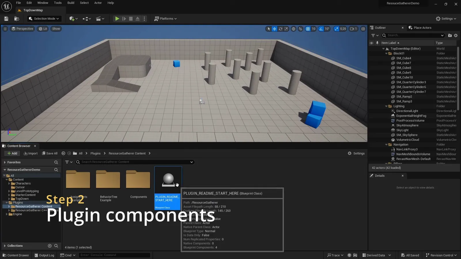Open the Blueprints toolbar icon menu
The image size is (461, 259).
point(87,19)
